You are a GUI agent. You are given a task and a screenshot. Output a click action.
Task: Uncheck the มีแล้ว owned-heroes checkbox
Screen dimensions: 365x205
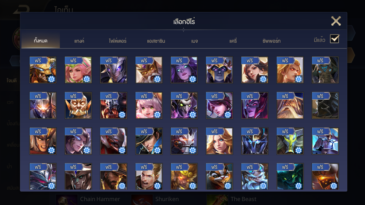(334, 39)
